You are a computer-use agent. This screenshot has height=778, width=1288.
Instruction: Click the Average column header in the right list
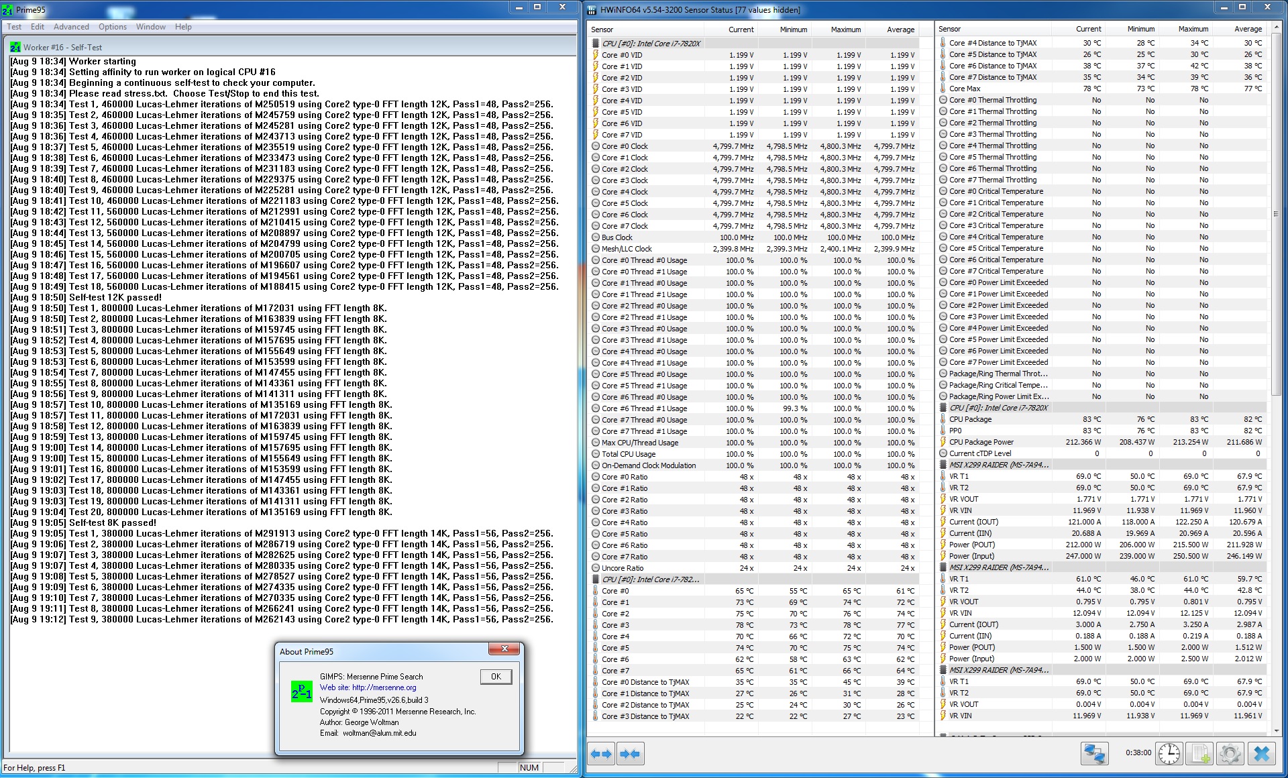pos(1238,29)
